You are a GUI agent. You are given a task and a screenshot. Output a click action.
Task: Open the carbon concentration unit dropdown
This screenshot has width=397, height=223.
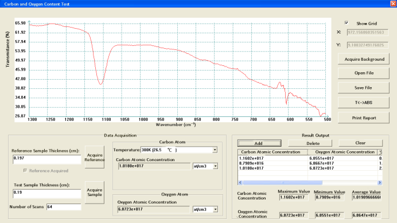(215, 166)
